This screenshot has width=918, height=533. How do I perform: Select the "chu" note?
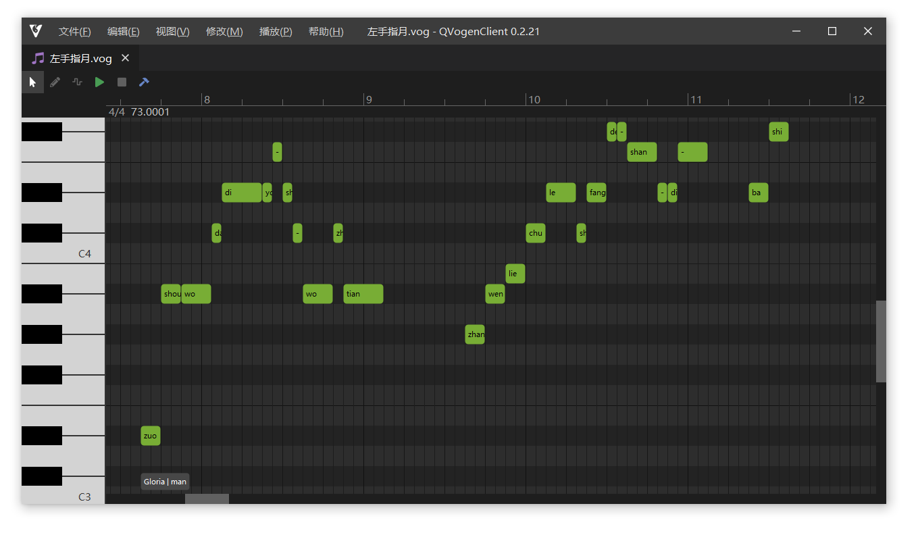pos(536,233)
